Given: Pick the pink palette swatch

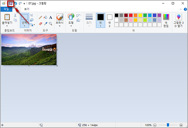Looking at the screenshot, I should 131,20.
